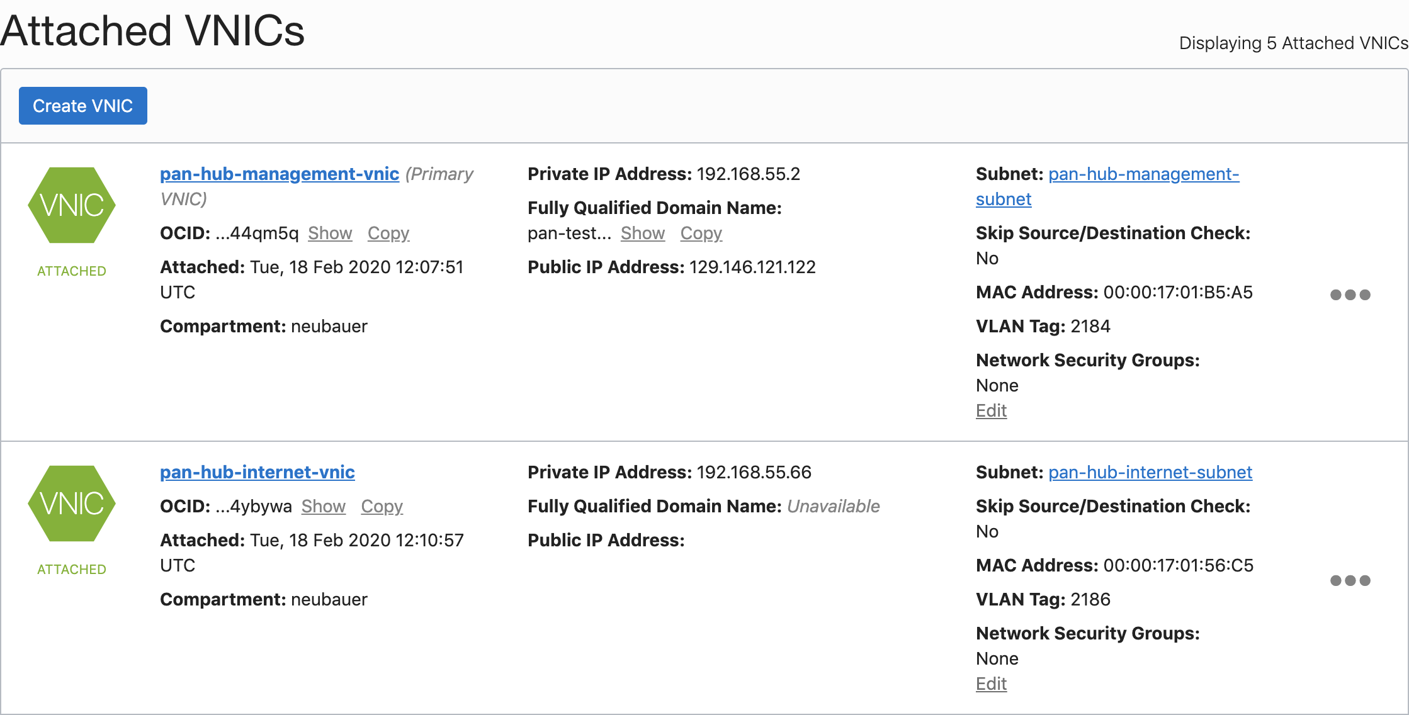The width and height of the screenshot is (1409, 715).
Task: Click the Attached VNICs heading
Action: point(152,30)
